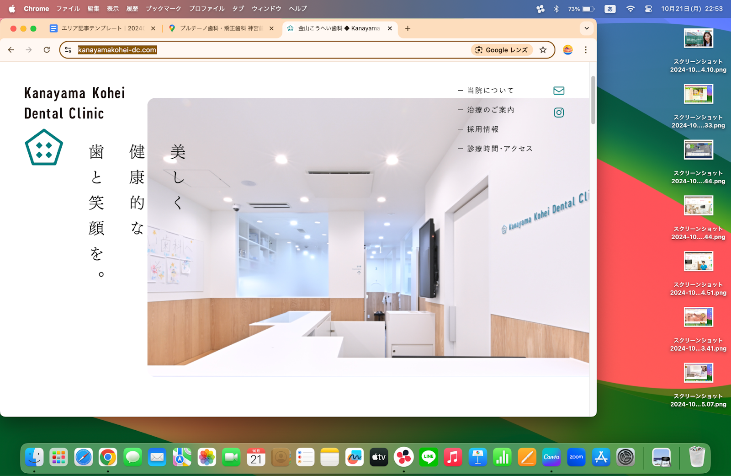Select desktop file スクリーンショット 2024-10...3.41.png
Screen dimensions: 731x476
pyautogui.click(x=698, y=329)
